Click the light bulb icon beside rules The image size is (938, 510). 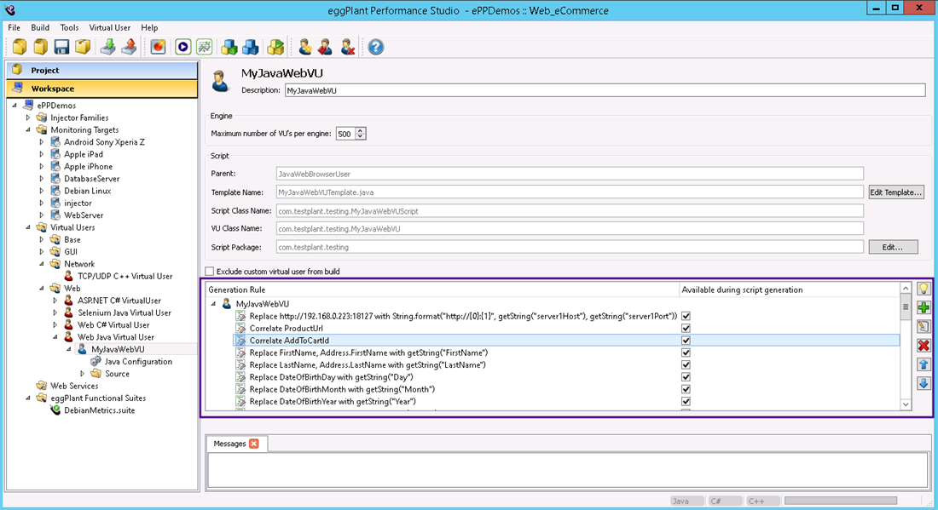pyautogui.click(x=923, y=289)
